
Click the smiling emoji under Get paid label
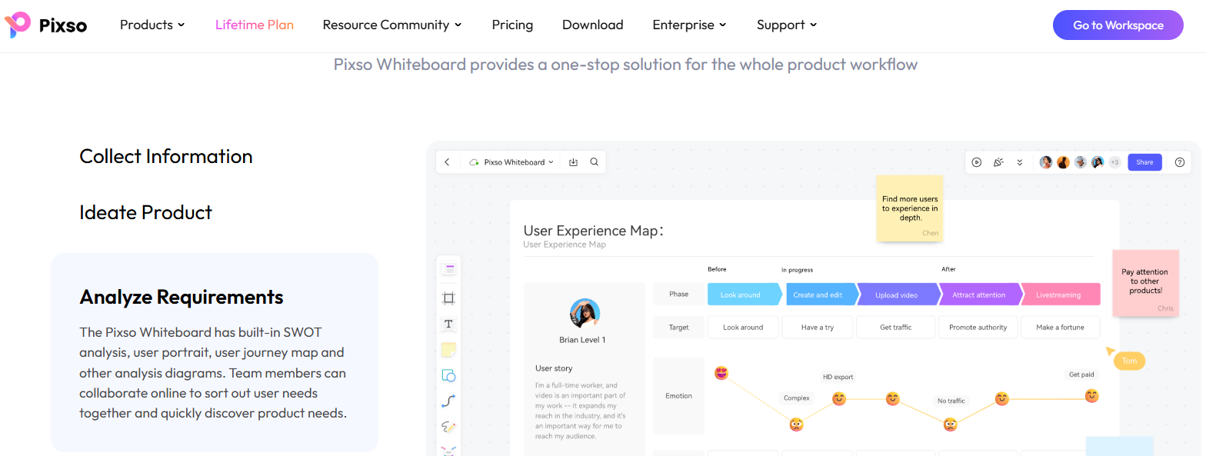click(1092, 396)
